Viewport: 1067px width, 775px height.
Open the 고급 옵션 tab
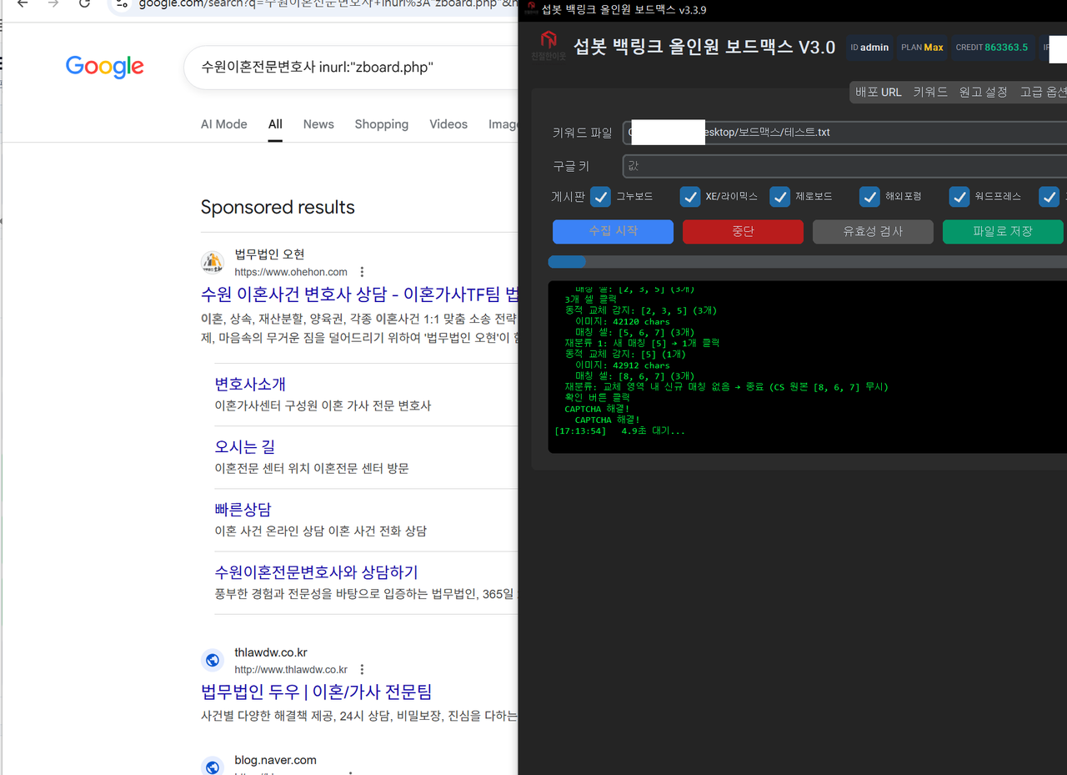coord(1043,92)
